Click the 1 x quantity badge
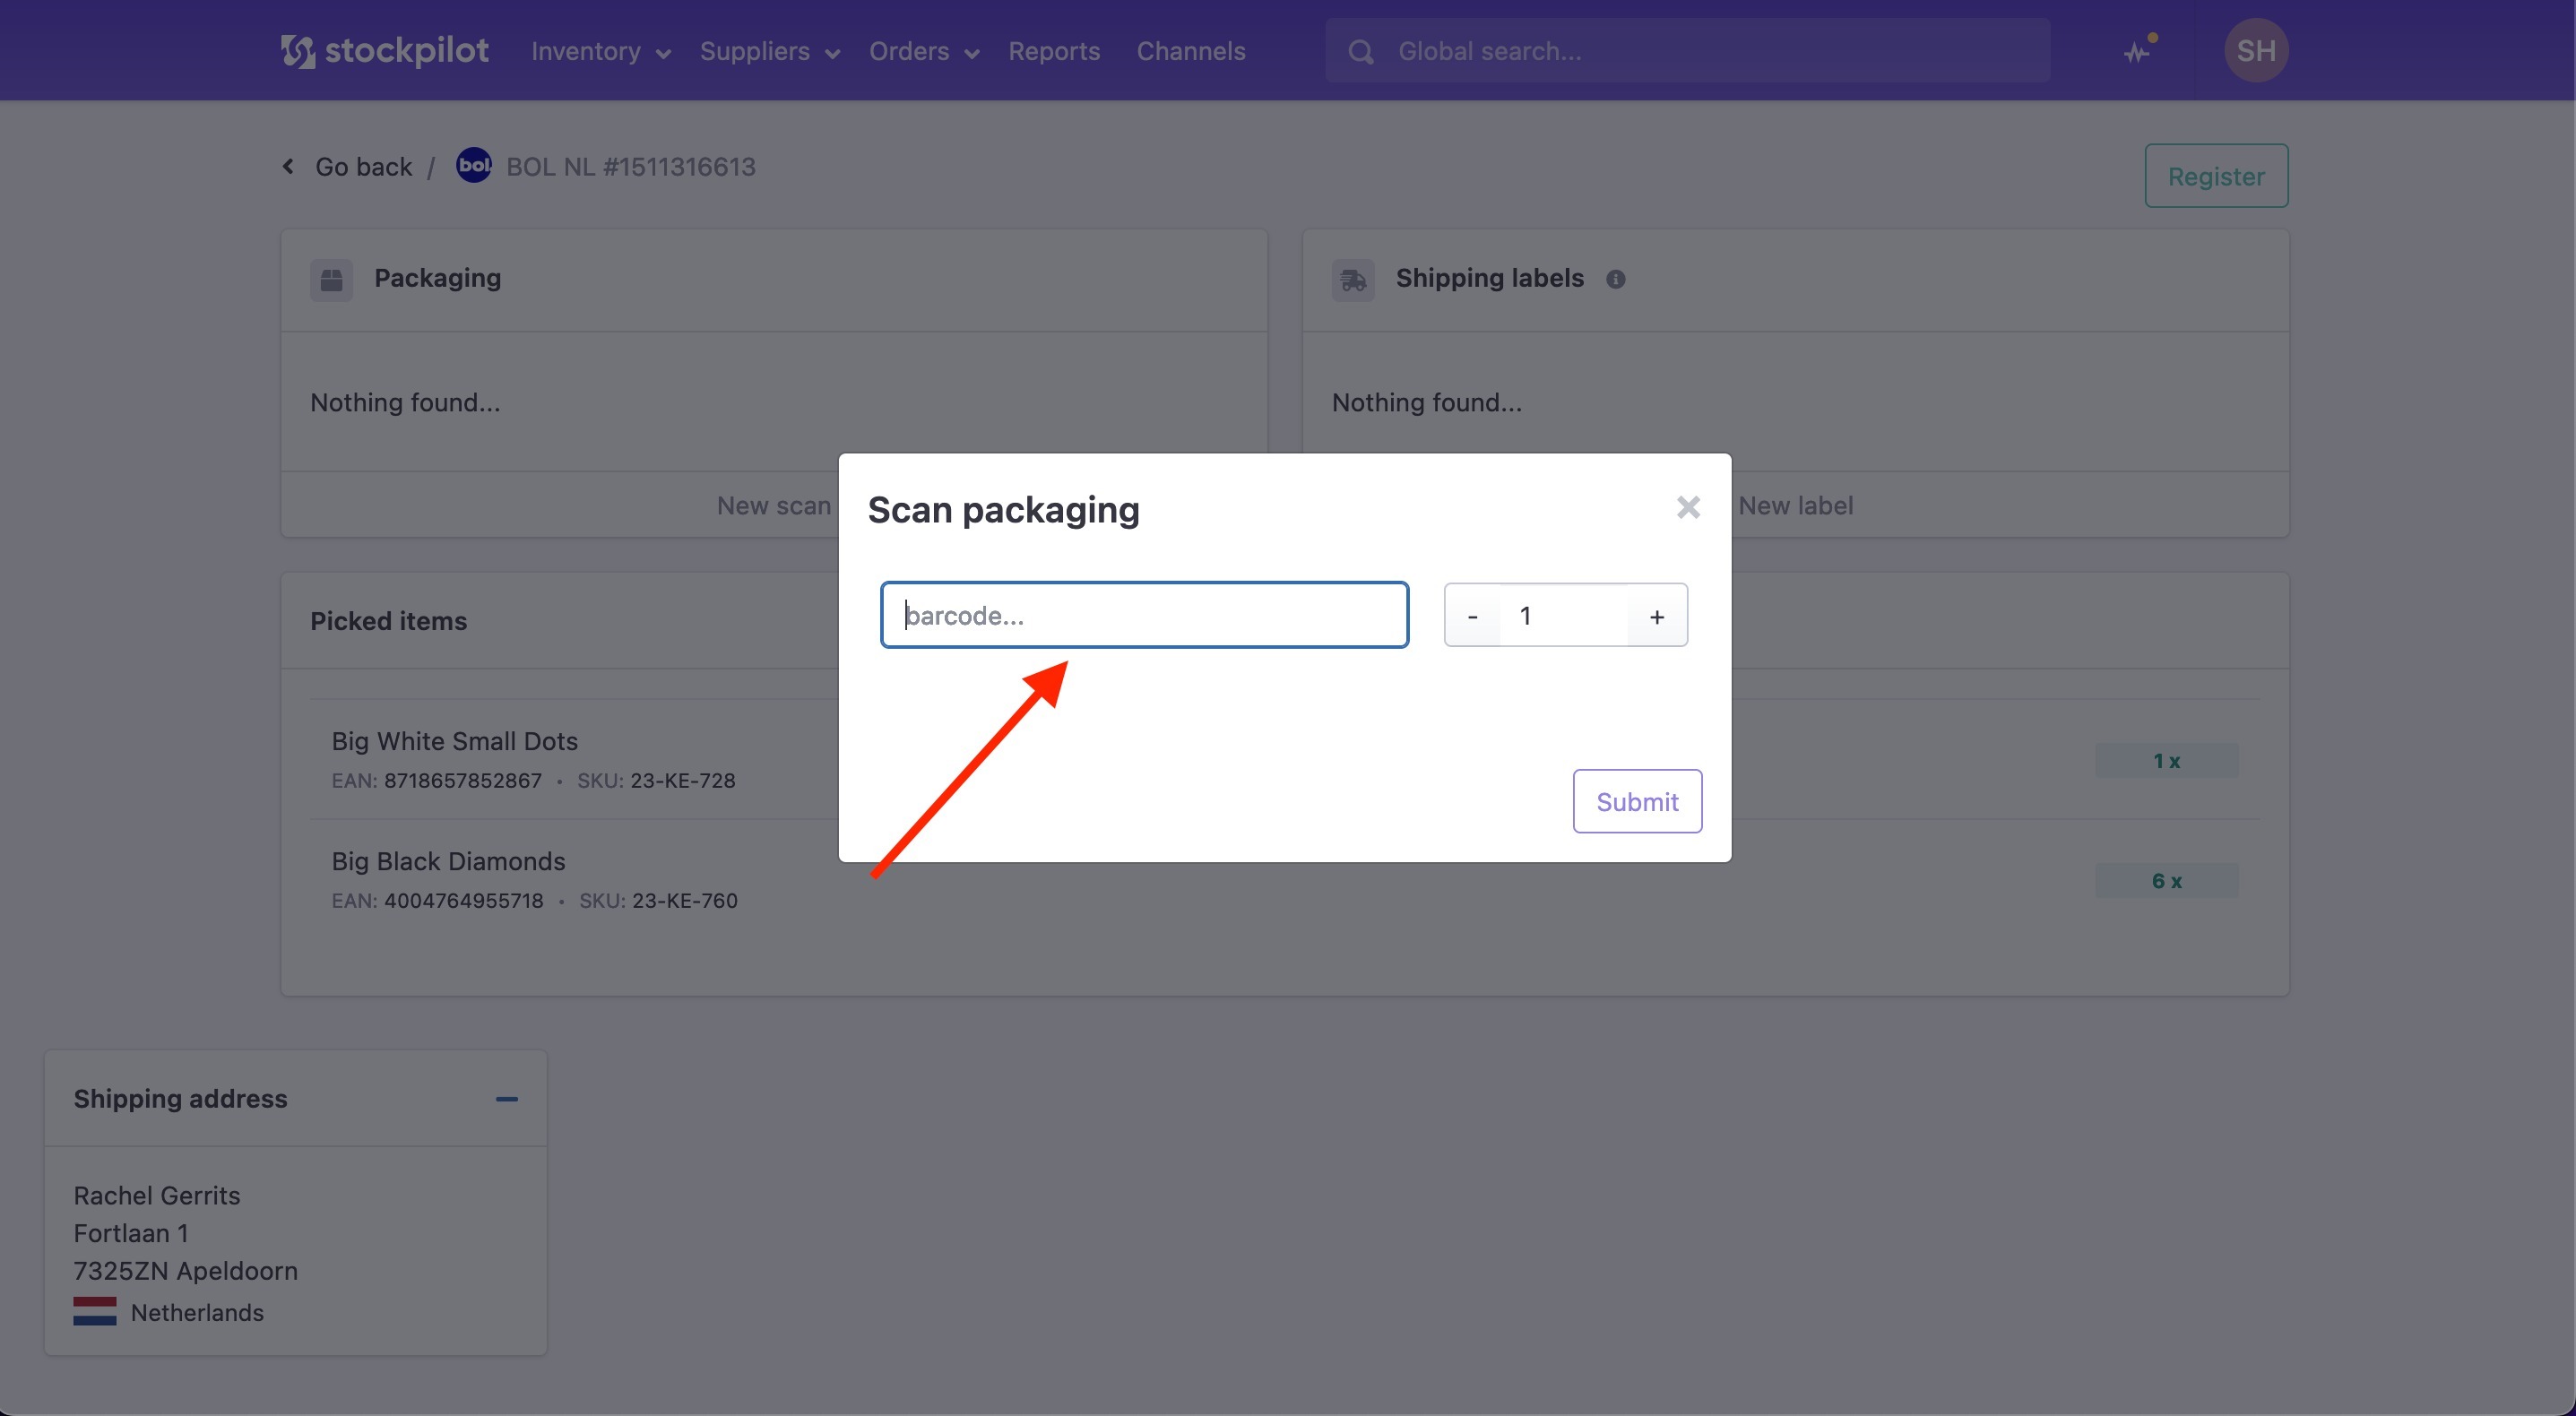2576x1416 pixels. 2167,761
